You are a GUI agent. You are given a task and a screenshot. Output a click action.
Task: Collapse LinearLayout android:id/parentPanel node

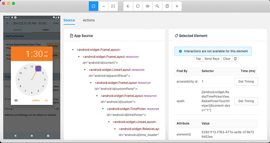pyautogui.click(x=85, y=70)
